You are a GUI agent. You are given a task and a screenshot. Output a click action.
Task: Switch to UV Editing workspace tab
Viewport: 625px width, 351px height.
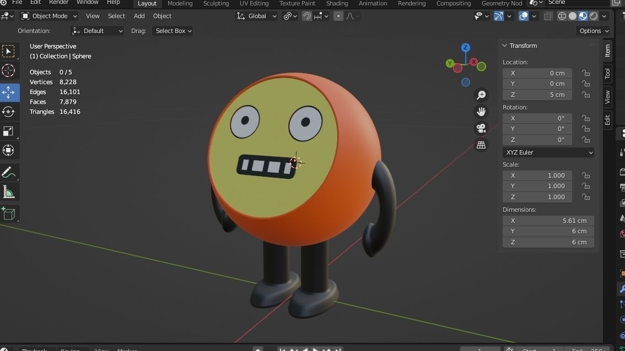pyautogui.click(x=254, y=3)
